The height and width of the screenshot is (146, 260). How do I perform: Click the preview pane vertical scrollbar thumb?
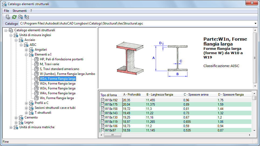click(x=255, y=58)
